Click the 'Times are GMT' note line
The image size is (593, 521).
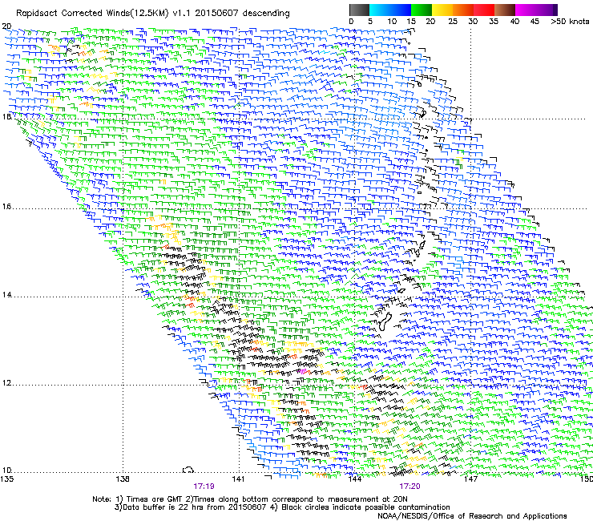coord(250,499)
